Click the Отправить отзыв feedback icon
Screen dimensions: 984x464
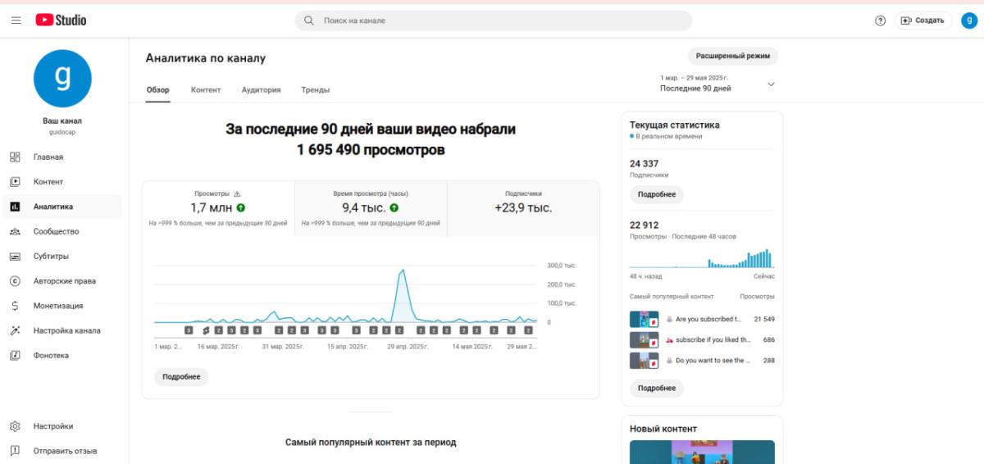tap(15, 451)
